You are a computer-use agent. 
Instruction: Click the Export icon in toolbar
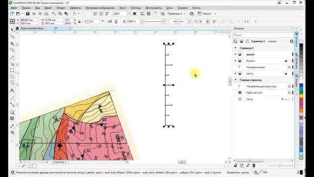coord(102,14)
